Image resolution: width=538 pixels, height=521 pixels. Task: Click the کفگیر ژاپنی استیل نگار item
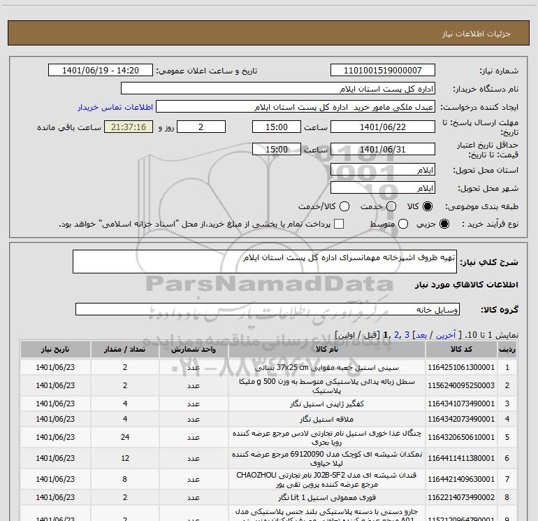[327, 404]
